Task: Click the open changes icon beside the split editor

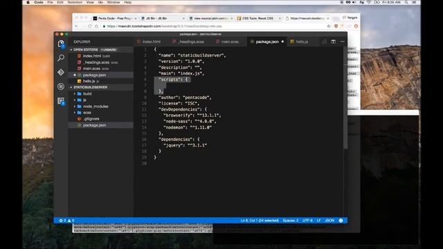Action: tap(324, 41)
